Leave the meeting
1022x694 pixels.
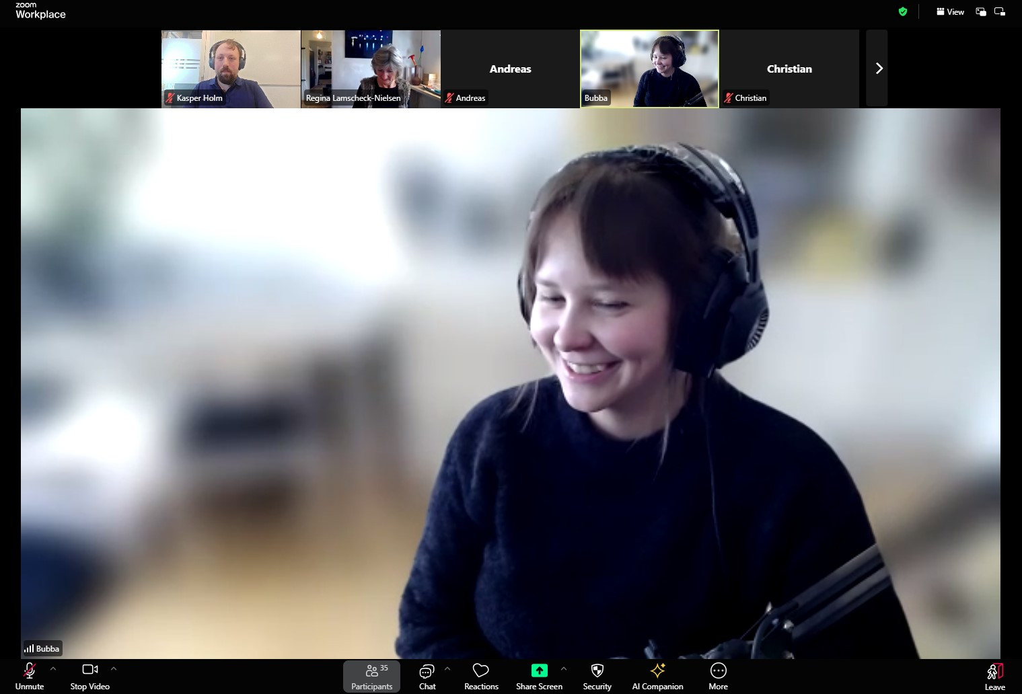coord(994,676)
